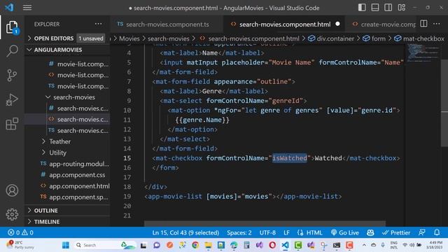Open the Run and Debug view
448x252 pixels.
pos(12,99)
